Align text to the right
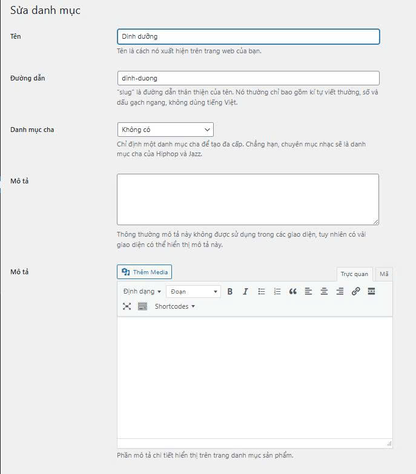The height and width of the screenshot is (474, 416). pos(340,292)
